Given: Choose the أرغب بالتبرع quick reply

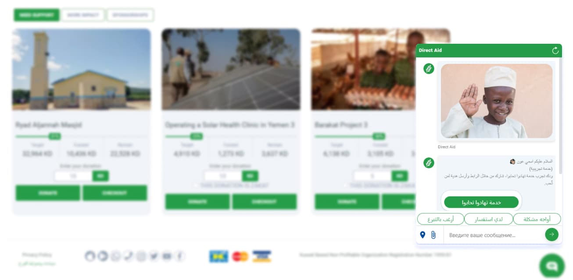Looking at the screenshot, I should click(x=441, y=219).
